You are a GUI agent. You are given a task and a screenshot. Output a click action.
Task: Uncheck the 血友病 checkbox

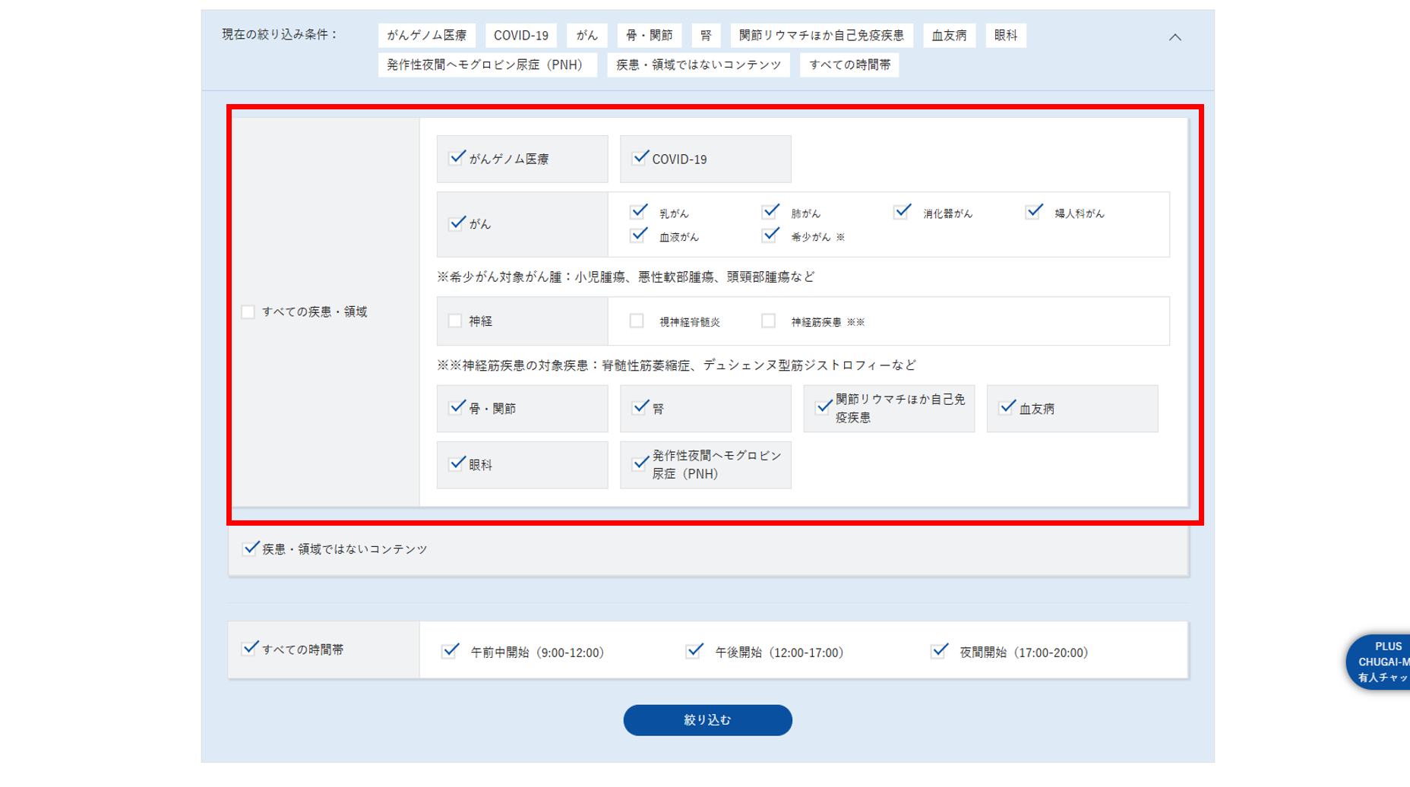point(1007,408)
